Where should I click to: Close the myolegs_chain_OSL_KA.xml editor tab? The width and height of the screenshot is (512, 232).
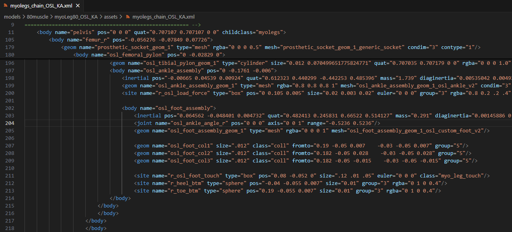[77, 6]
